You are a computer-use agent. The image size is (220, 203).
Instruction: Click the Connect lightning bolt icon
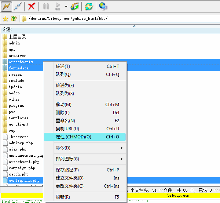tap(7, 6)
